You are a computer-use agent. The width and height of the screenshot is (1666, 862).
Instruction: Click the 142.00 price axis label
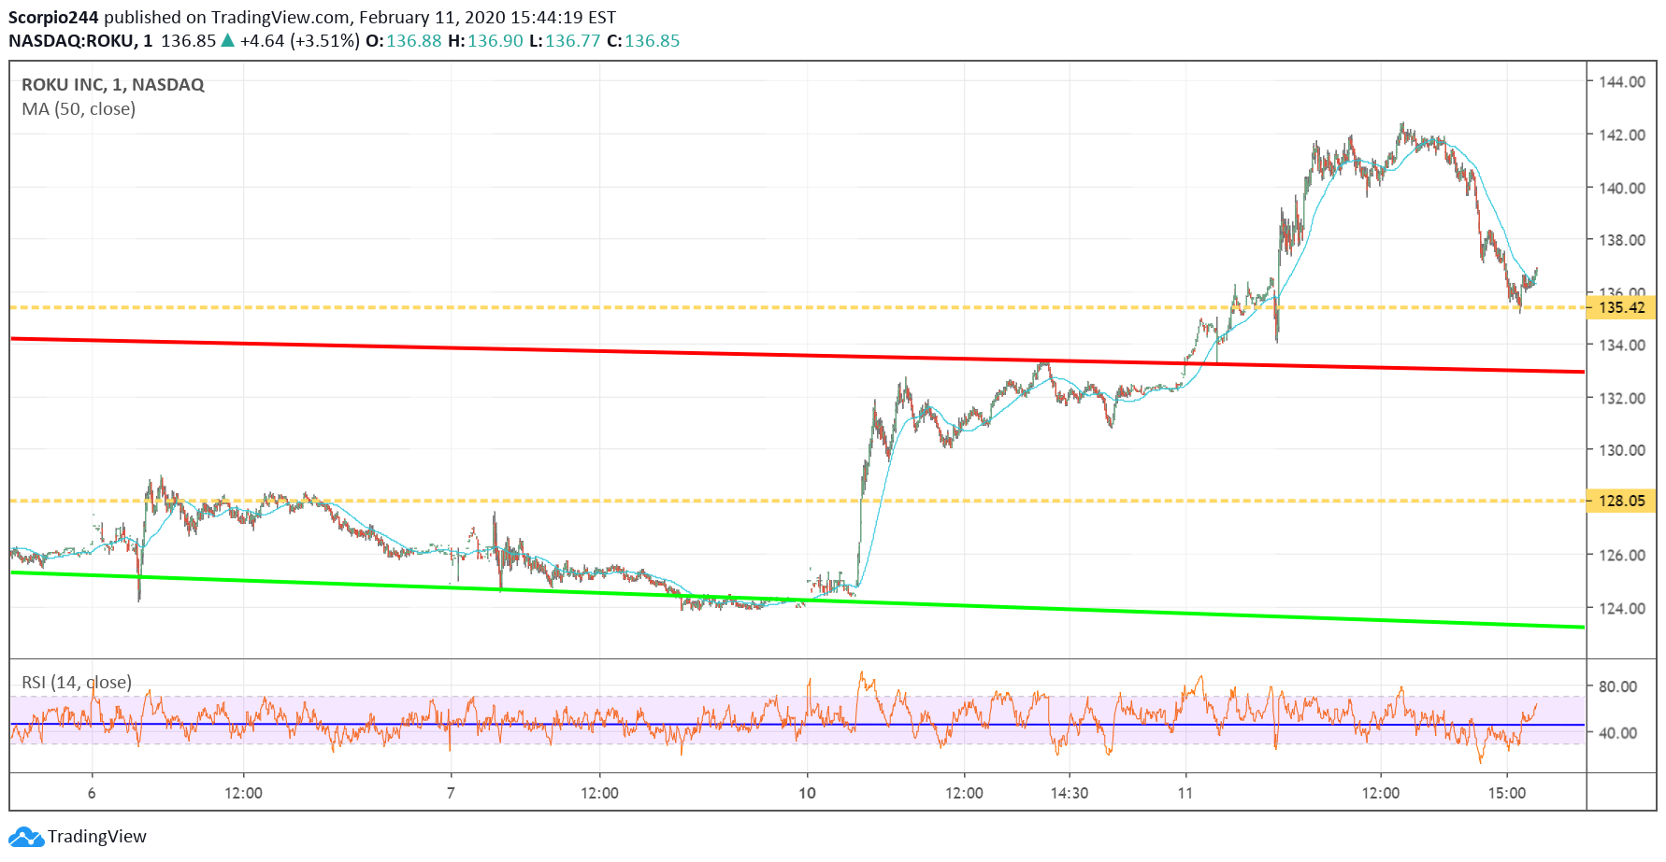[x=1622, y=135]
